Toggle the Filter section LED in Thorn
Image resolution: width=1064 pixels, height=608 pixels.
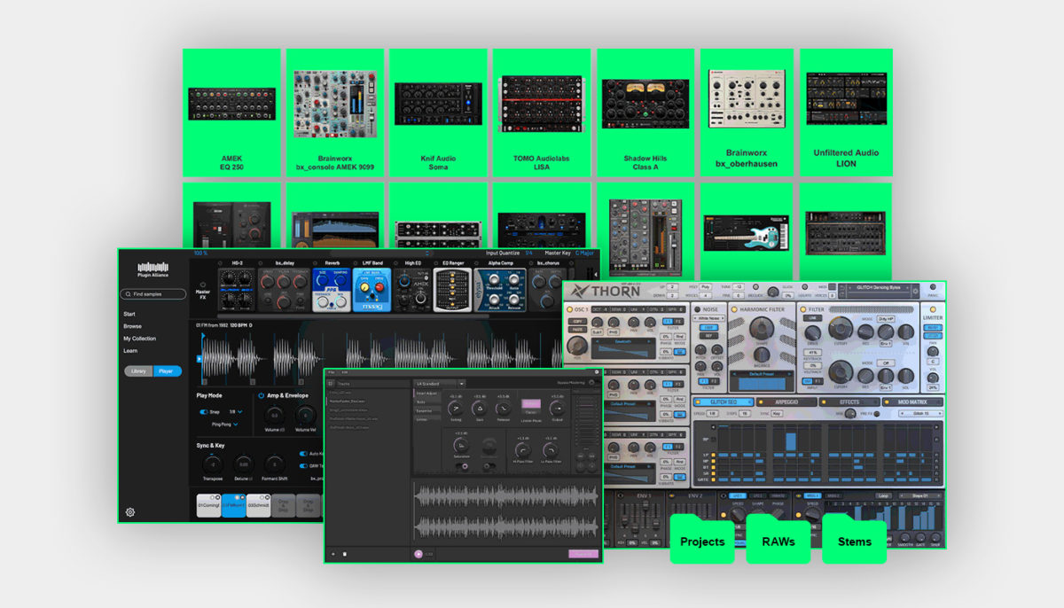803,309
